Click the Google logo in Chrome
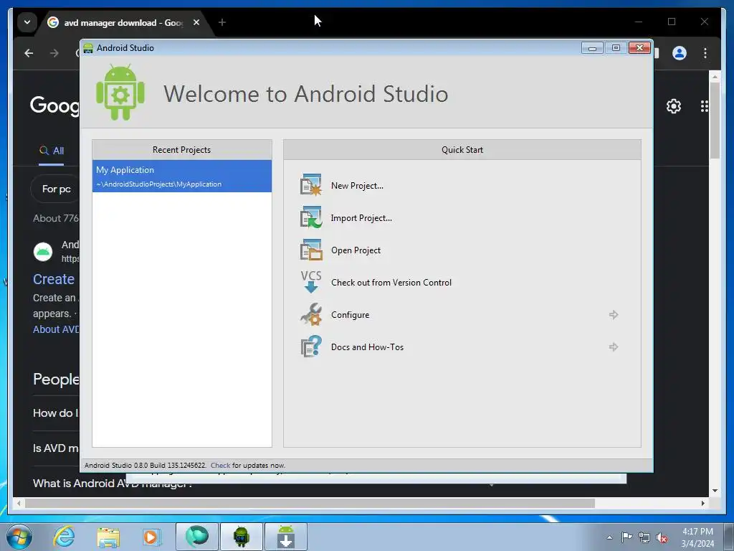Screen dimensions: 734x551 point(54,105)
